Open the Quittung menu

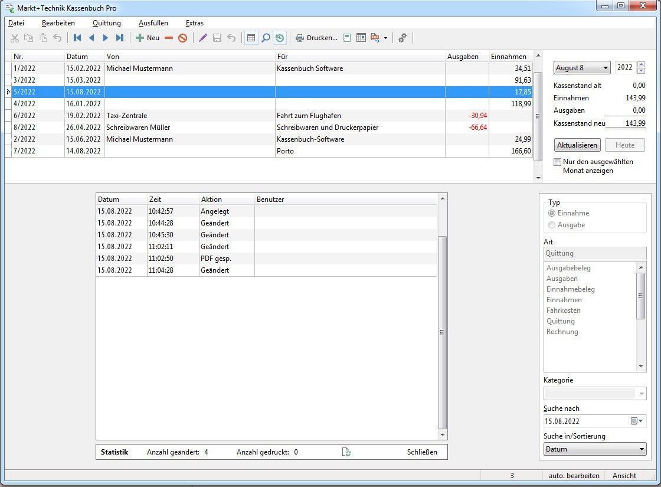click(106, 23)
